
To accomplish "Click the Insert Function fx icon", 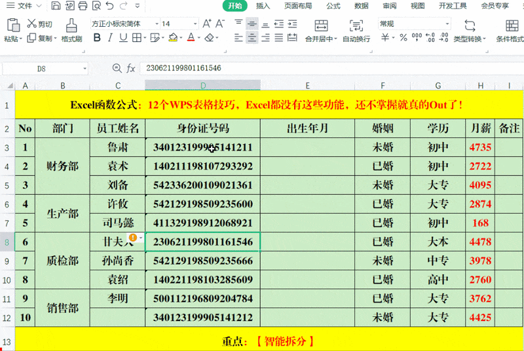I will coord(131,68).
